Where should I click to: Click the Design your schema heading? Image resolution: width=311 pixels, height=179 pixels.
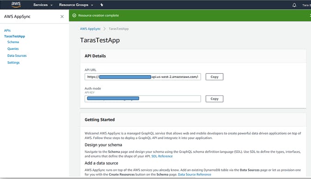tap(104, 145)
